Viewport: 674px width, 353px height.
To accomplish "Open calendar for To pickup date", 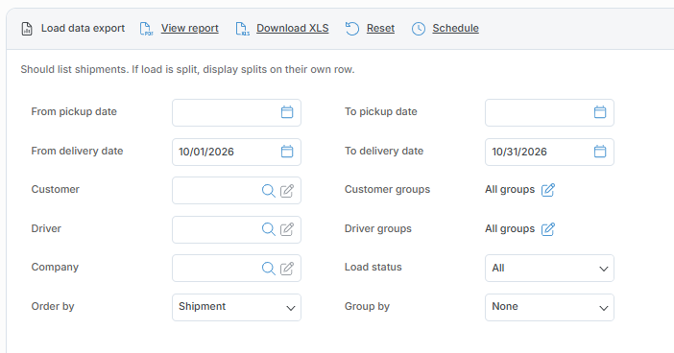I will [600, 112].
